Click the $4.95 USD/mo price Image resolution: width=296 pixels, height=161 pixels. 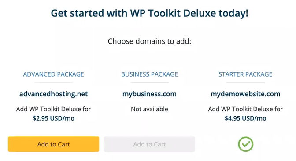245,118
